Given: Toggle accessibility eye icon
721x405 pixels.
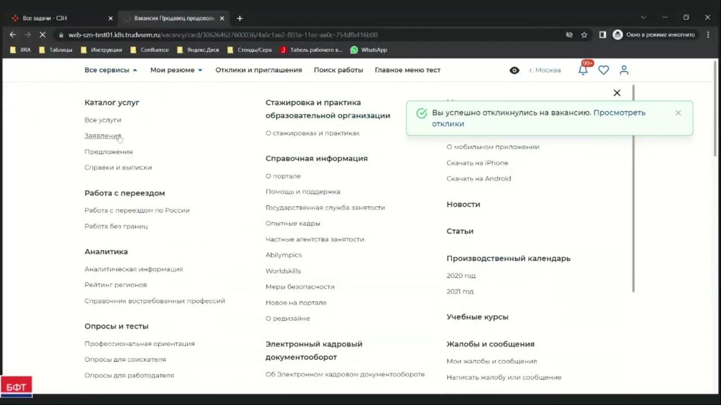Looking at the screenshot, I should pos(514,70).
